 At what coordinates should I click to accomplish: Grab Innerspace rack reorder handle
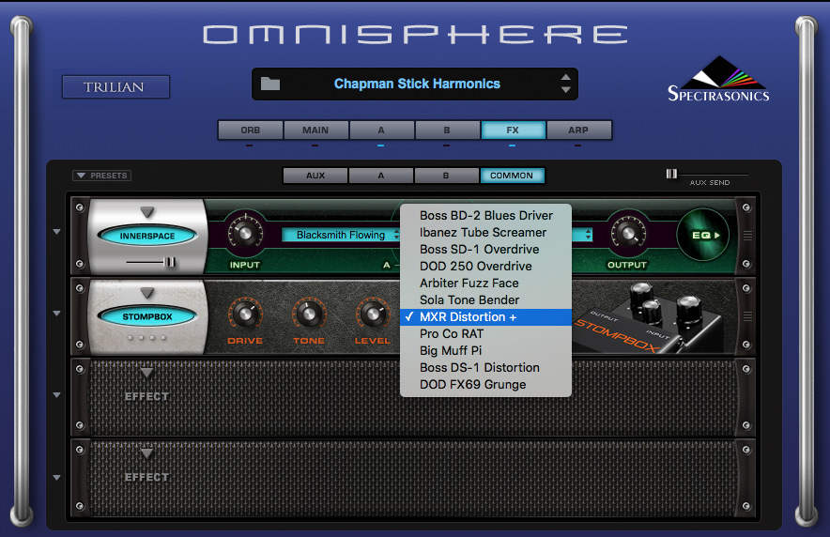point(747,236)
